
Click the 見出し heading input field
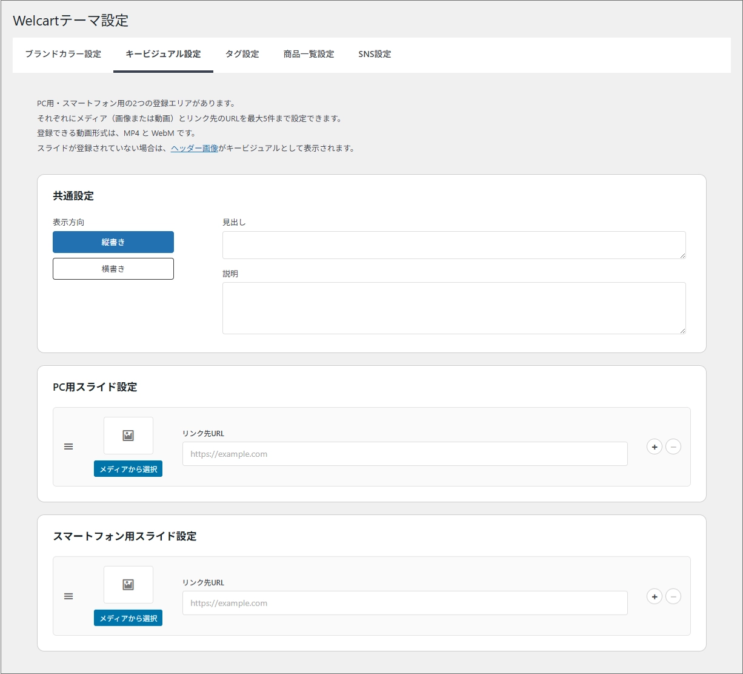tap(454, 244)
